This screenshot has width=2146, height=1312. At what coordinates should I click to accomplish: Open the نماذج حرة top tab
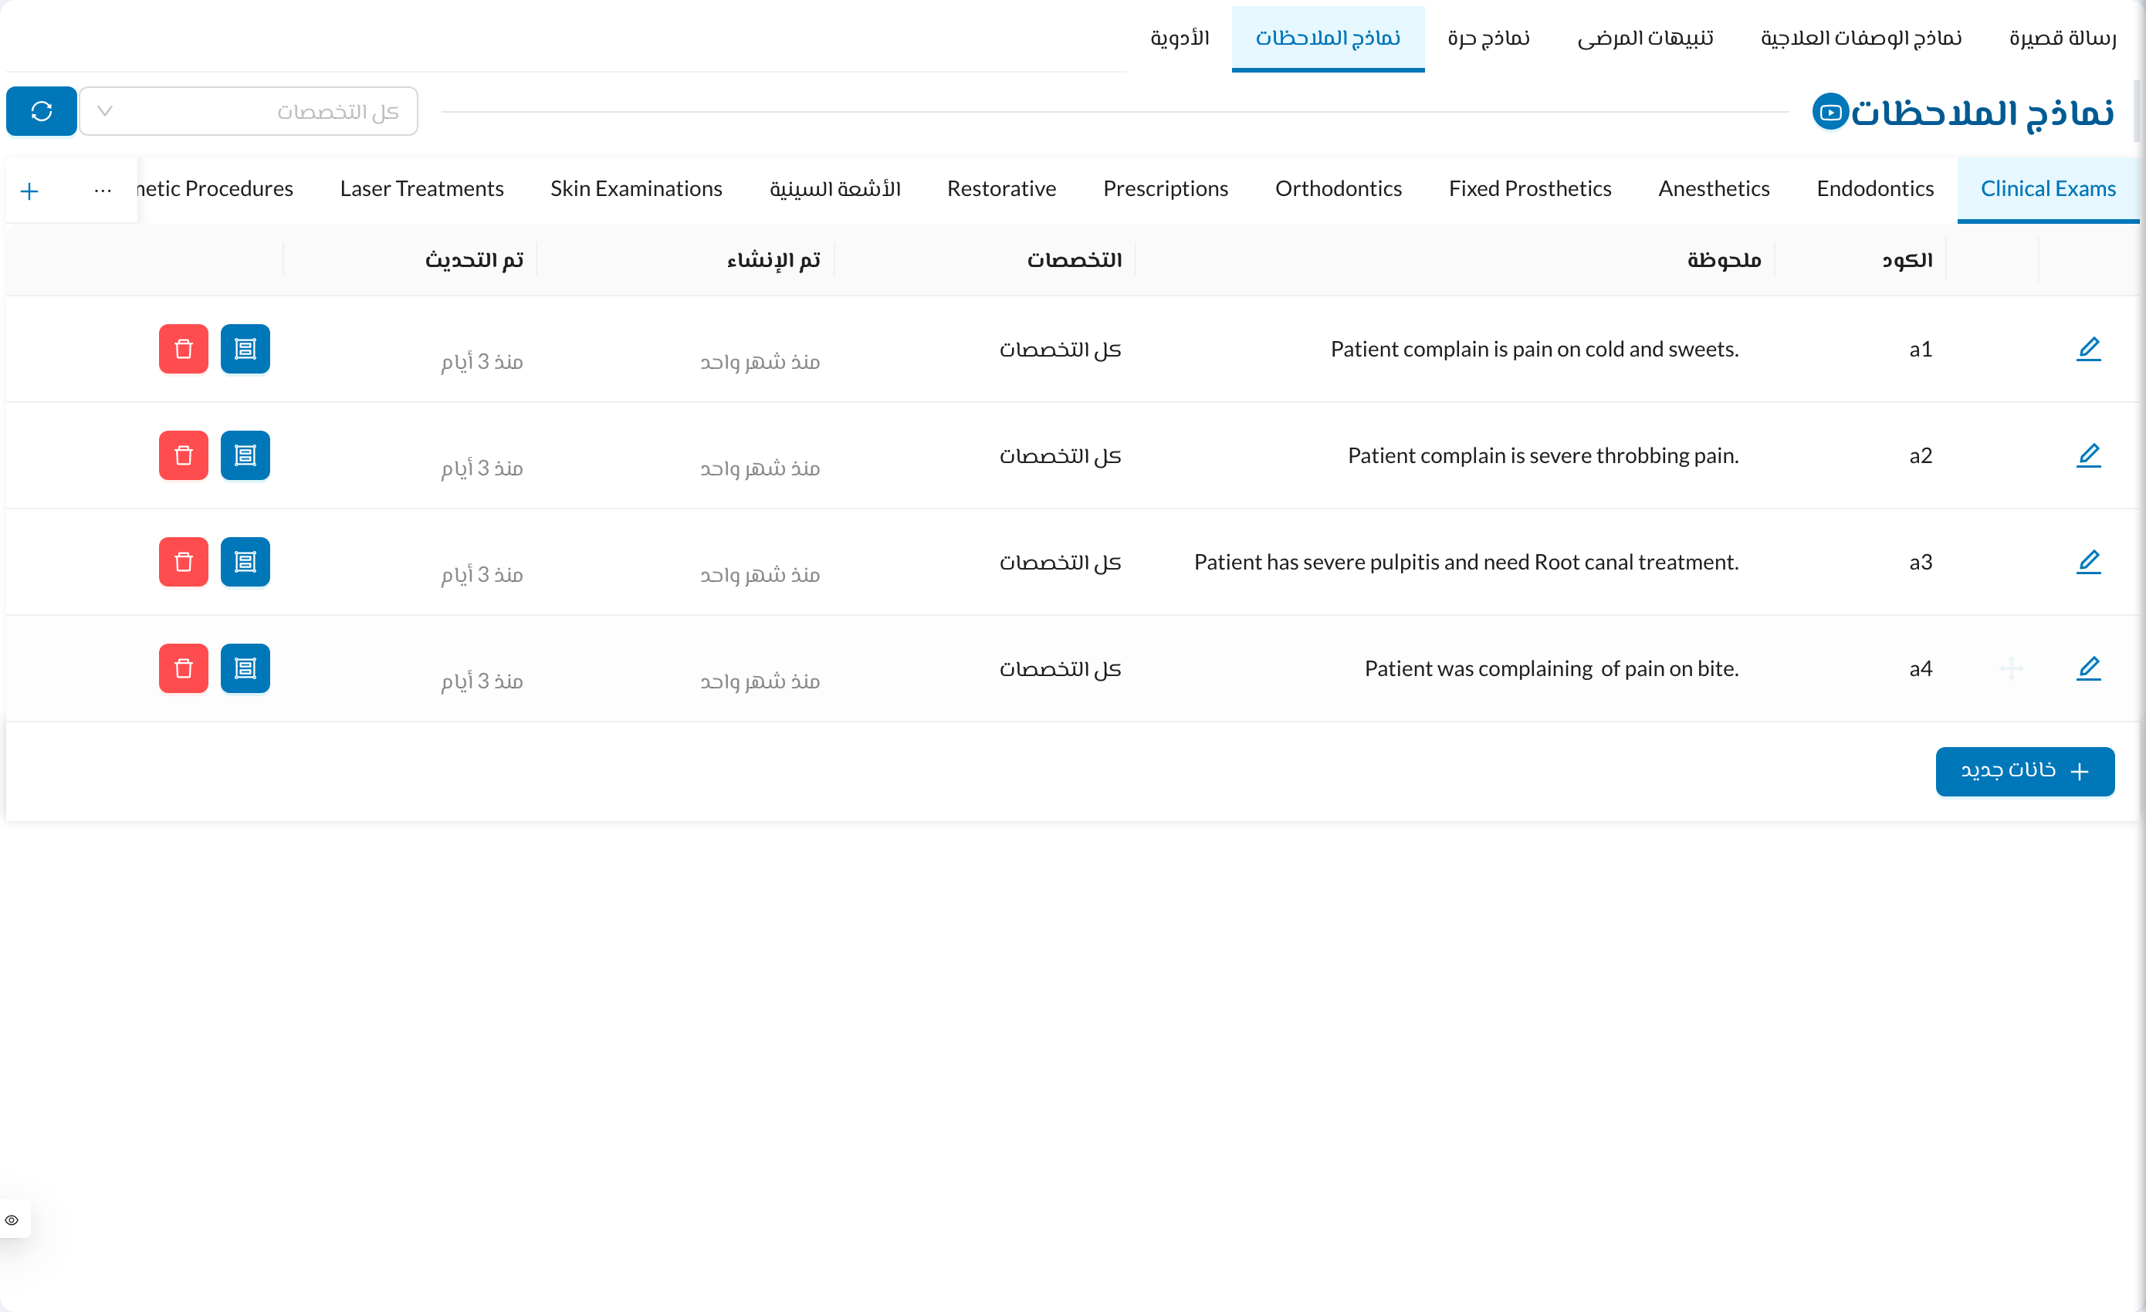pyautogui.click(x=1488, y=38)
